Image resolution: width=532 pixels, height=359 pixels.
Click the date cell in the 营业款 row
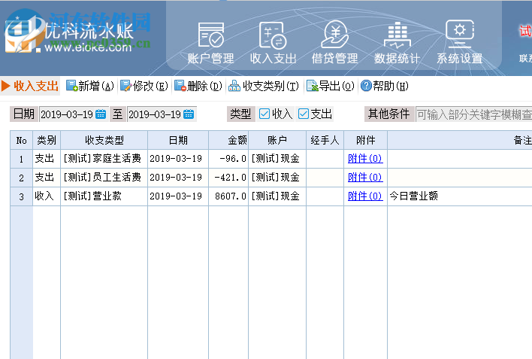pyautogui.click(x=178, y=196)
